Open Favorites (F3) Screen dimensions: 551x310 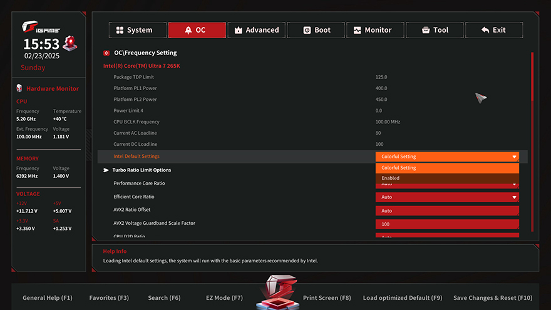click(109, 297)
